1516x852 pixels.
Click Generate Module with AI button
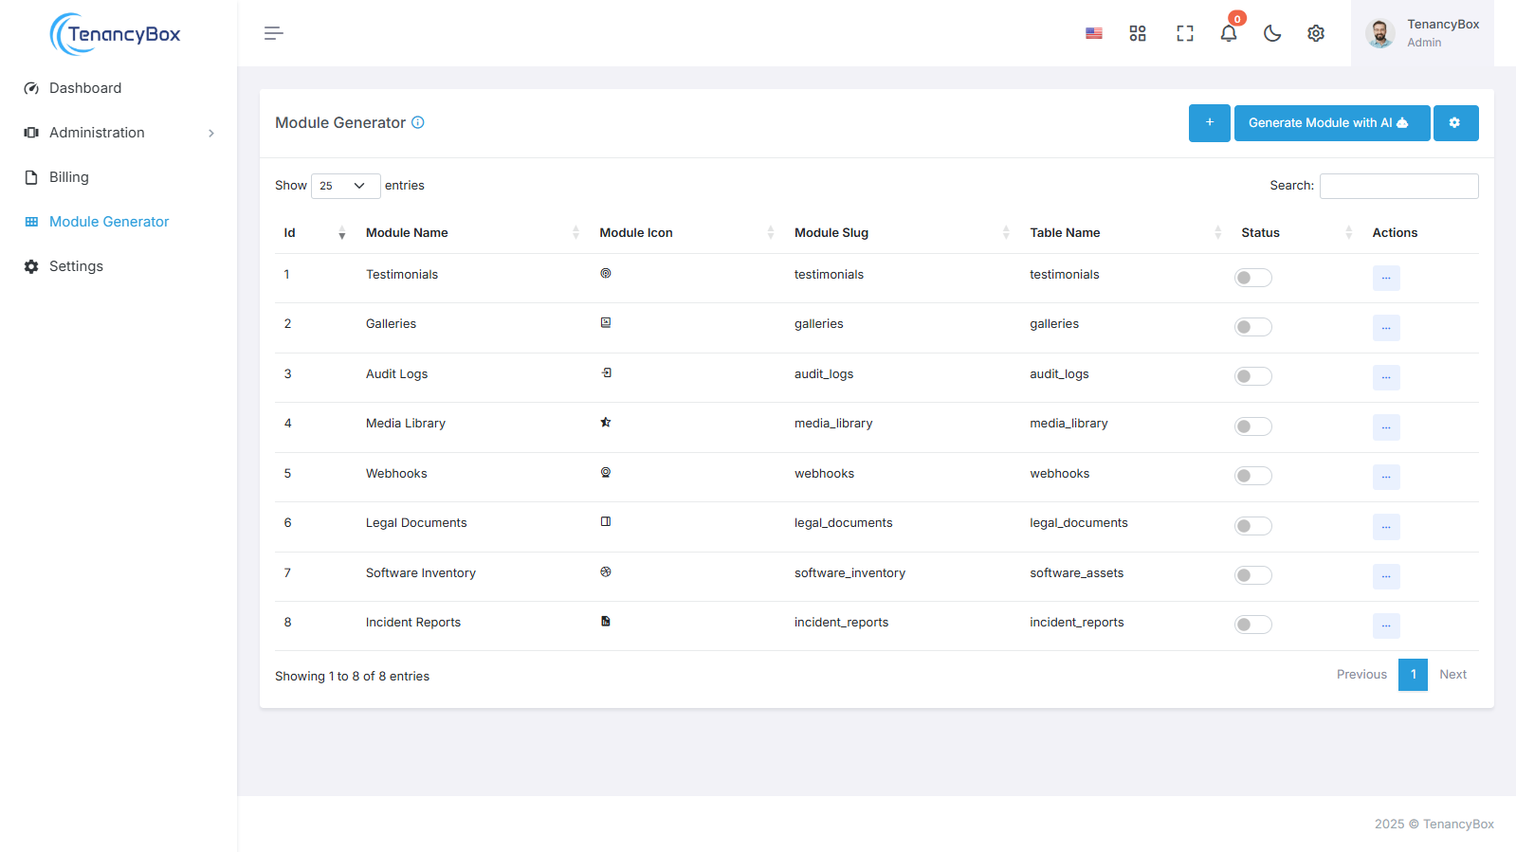1331,123
